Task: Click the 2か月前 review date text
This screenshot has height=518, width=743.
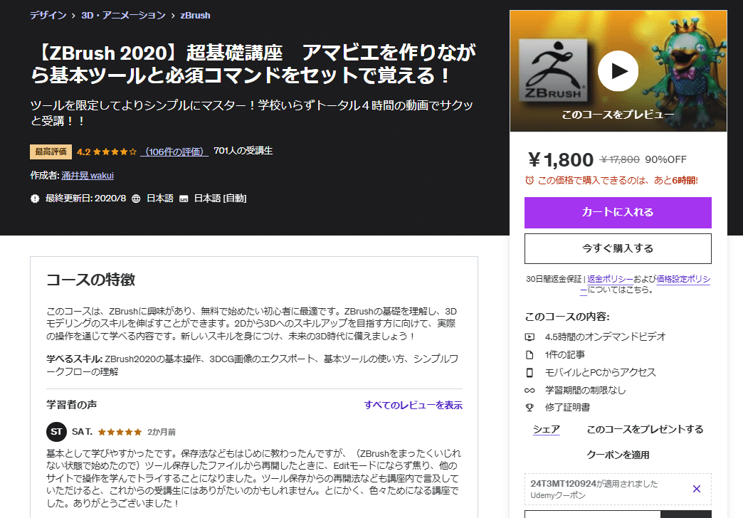Action: click(162, 432)
